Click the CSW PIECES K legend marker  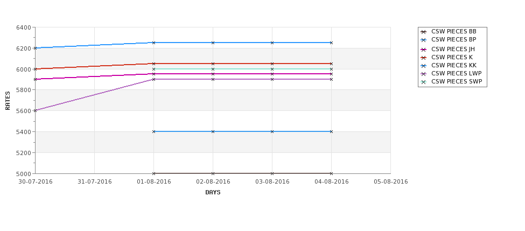point(424,58)
